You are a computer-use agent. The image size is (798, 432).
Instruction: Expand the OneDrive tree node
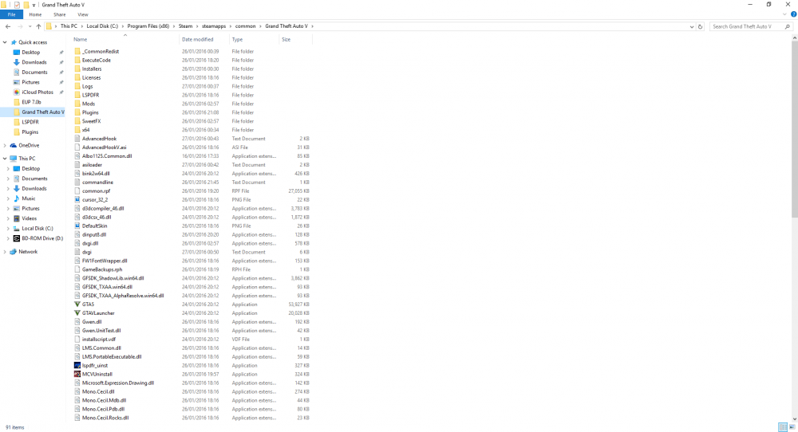pos(5,145)
